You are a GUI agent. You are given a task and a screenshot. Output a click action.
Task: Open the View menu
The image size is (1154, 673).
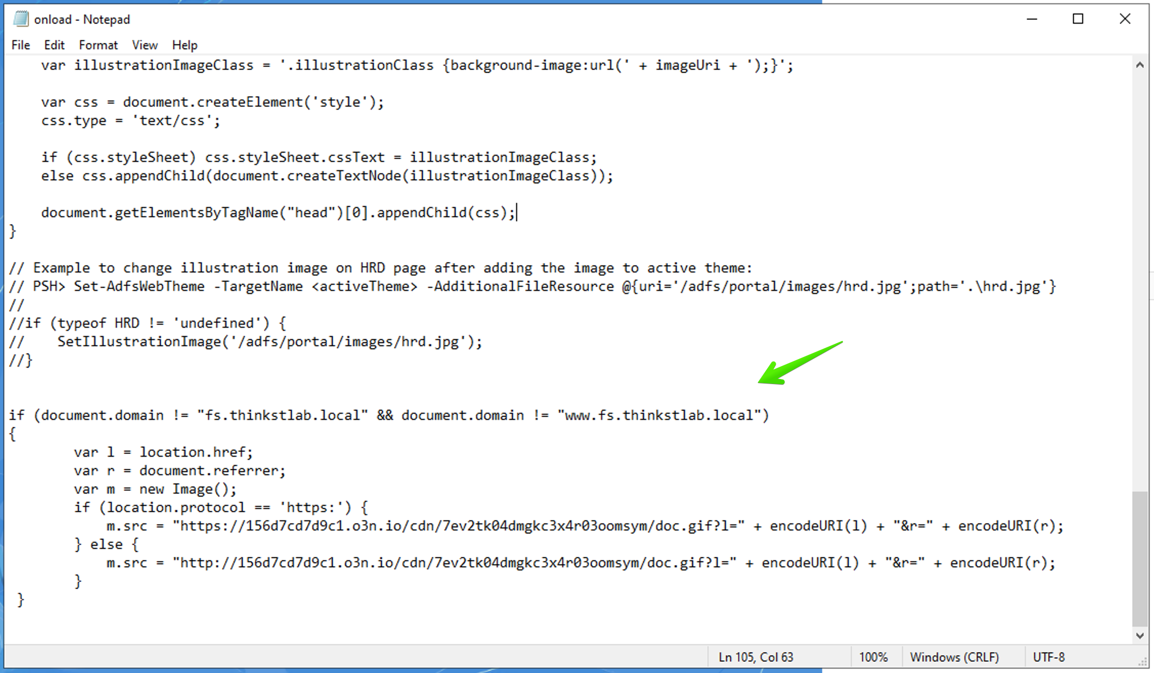tap(145, 45)
